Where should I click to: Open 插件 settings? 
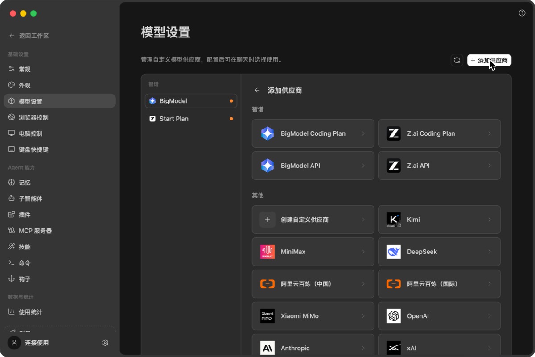click(x=60, y=215)
